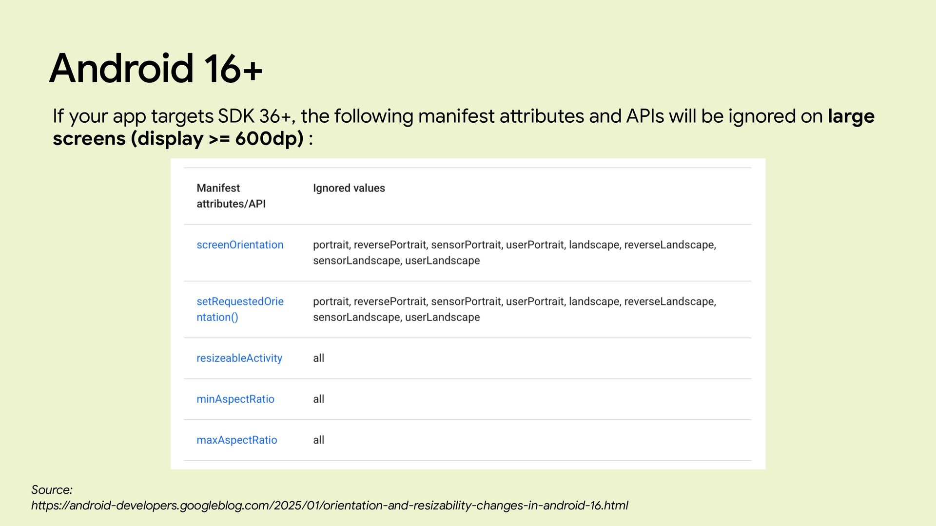Click the Android 16+ slide title
The height and width of the screenshot is (526, 936).
point(156,68)
